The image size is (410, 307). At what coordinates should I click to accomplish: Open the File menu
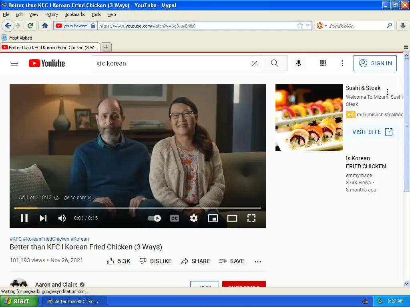point(6,14)
